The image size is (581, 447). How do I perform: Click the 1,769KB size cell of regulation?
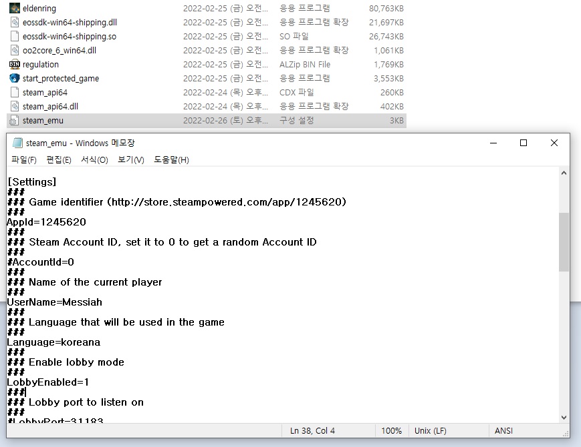388,64
